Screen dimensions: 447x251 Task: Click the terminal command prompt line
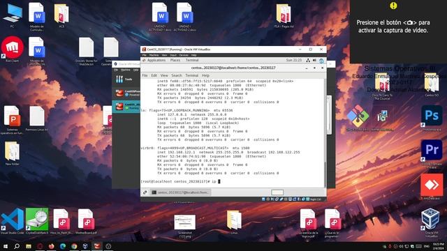[x=180, y=181]
